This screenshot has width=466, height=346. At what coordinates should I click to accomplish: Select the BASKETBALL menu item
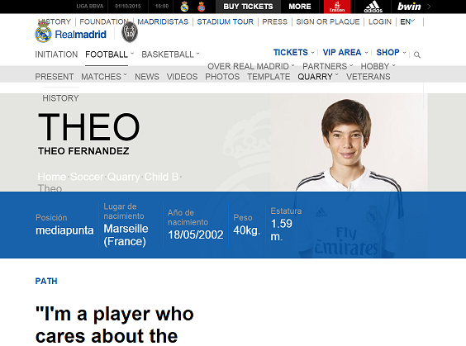(x=170, y=55)
